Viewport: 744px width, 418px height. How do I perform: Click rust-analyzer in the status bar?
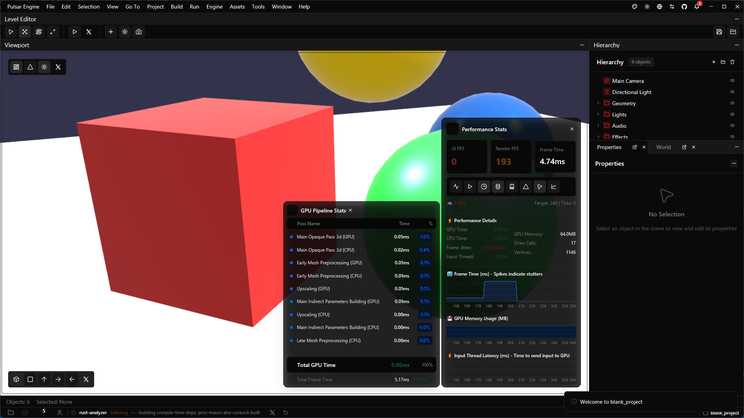(x=93, y=413)
